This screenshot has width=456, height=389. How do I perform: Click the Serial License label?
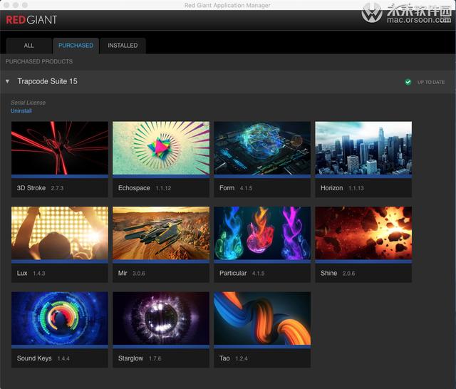coord(28,103)
